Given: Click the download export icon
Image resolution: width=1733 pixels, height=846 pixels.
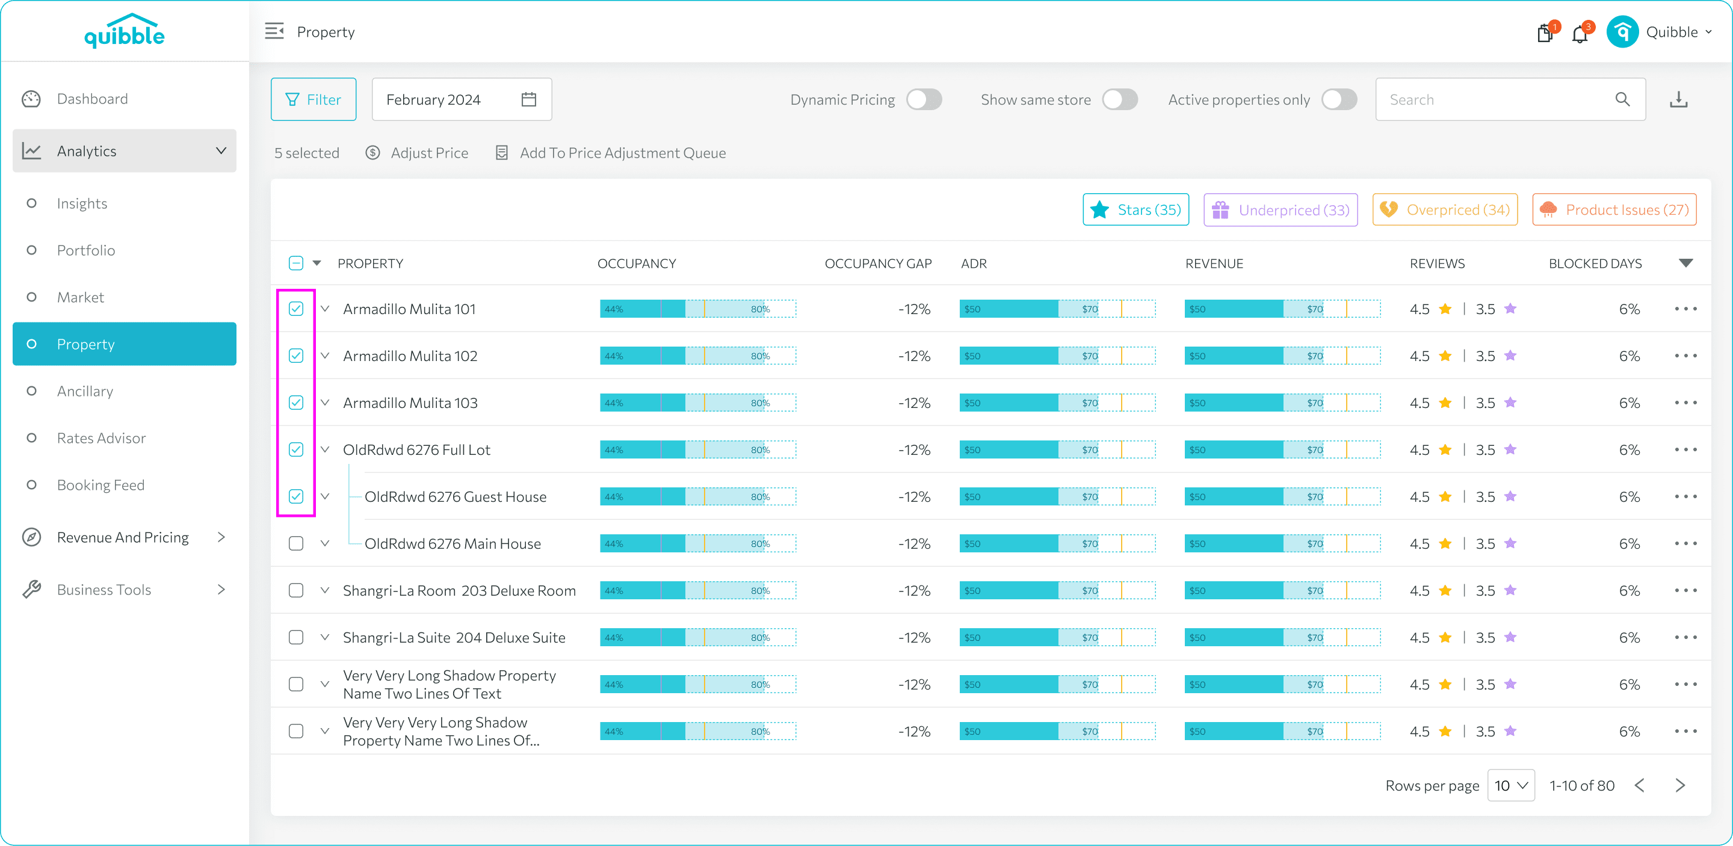Looking at the screenshot, I should [1678, 99].
